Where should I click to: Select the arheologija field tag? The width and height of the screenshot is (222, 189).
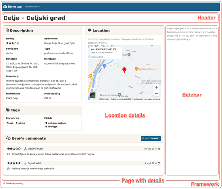[x=51, y=127]
